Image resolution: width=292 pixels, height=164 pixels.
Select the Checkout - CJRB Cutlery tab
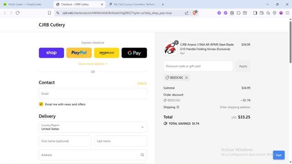click(80, 4)
